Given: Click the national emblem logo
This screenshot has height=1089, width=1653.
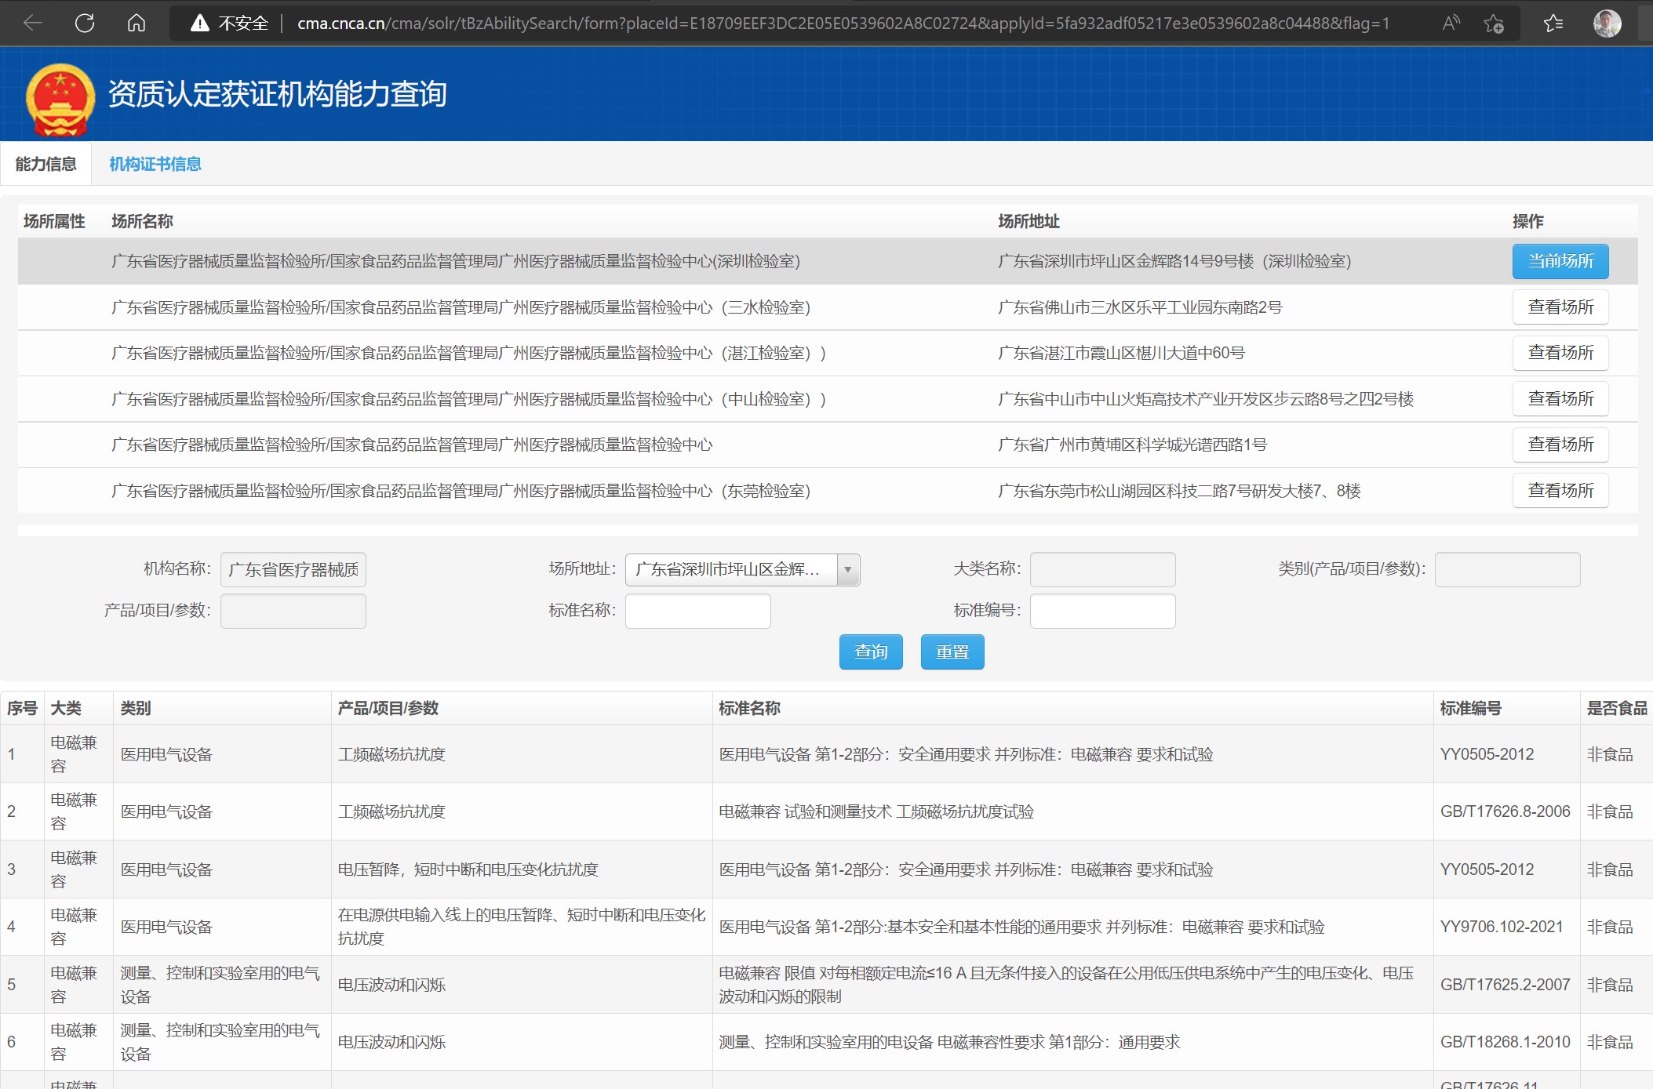Looking at the screenshot, I should [x=60, y=99].
